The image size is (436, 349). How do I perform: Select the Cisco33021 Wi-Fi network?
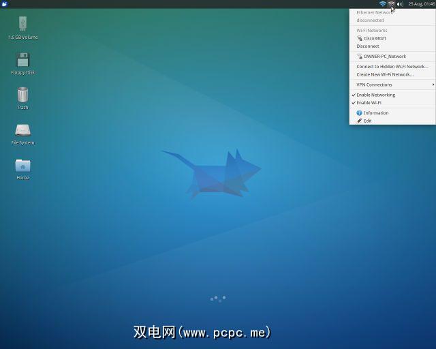point(375,38)
